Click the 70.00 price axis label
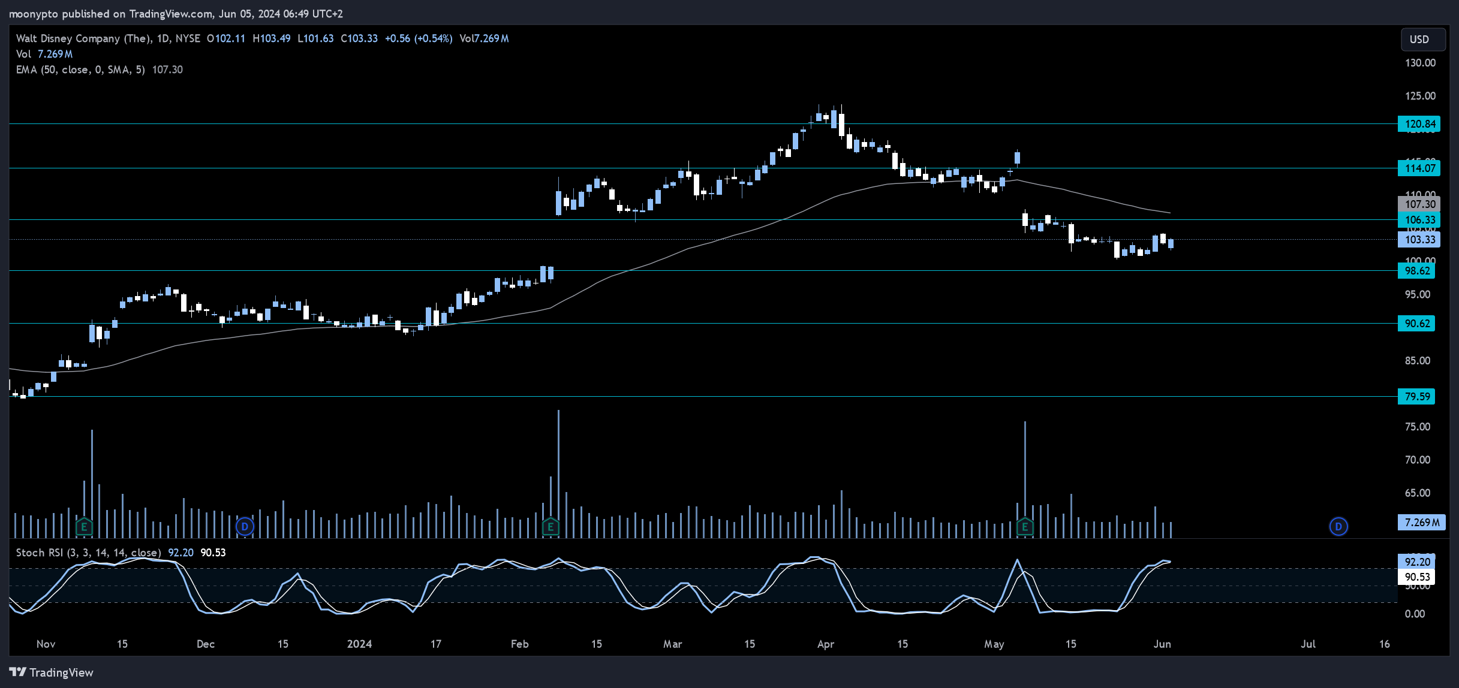This screenshot has width=1459, height=688. (x=1418, y=460)
